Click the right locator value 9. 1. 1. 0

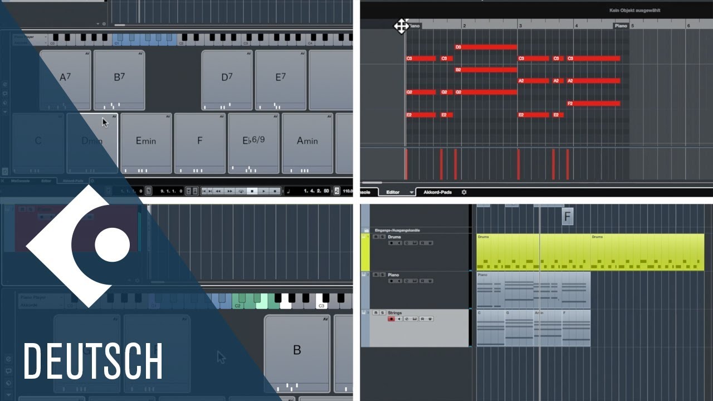click(172, 191)
